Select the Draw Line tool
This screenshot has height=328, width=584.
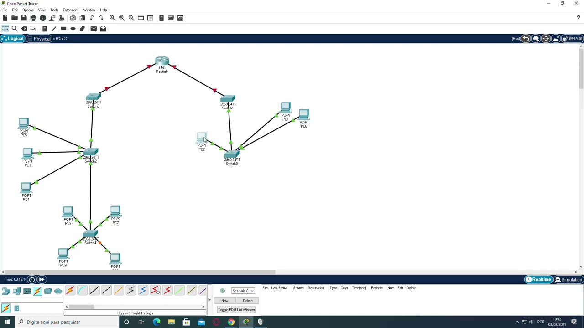[x=54, y=28]
